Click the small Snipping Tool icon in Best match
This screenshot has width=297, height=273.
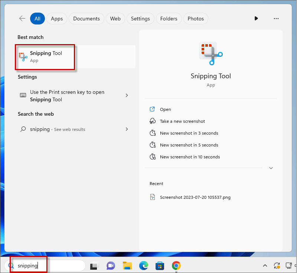point(23,57)
